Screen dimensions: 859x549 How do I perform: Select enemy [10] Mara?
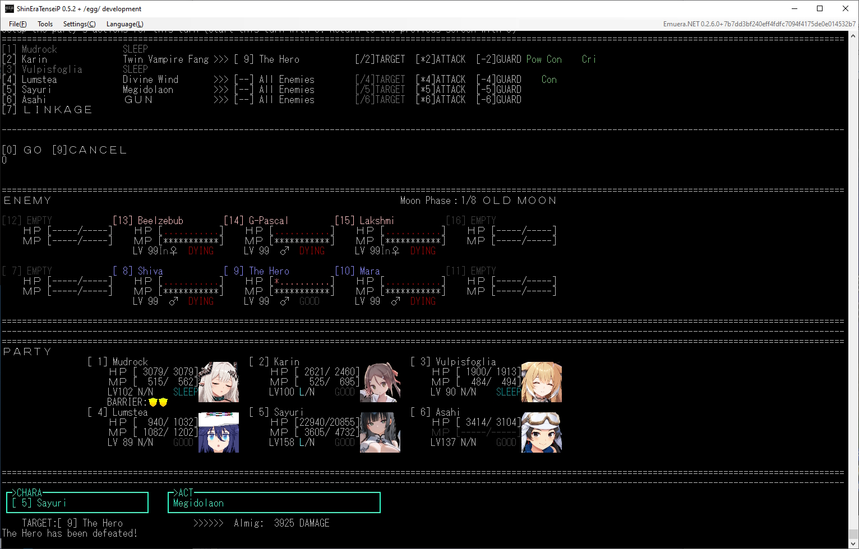click(357, 271)
